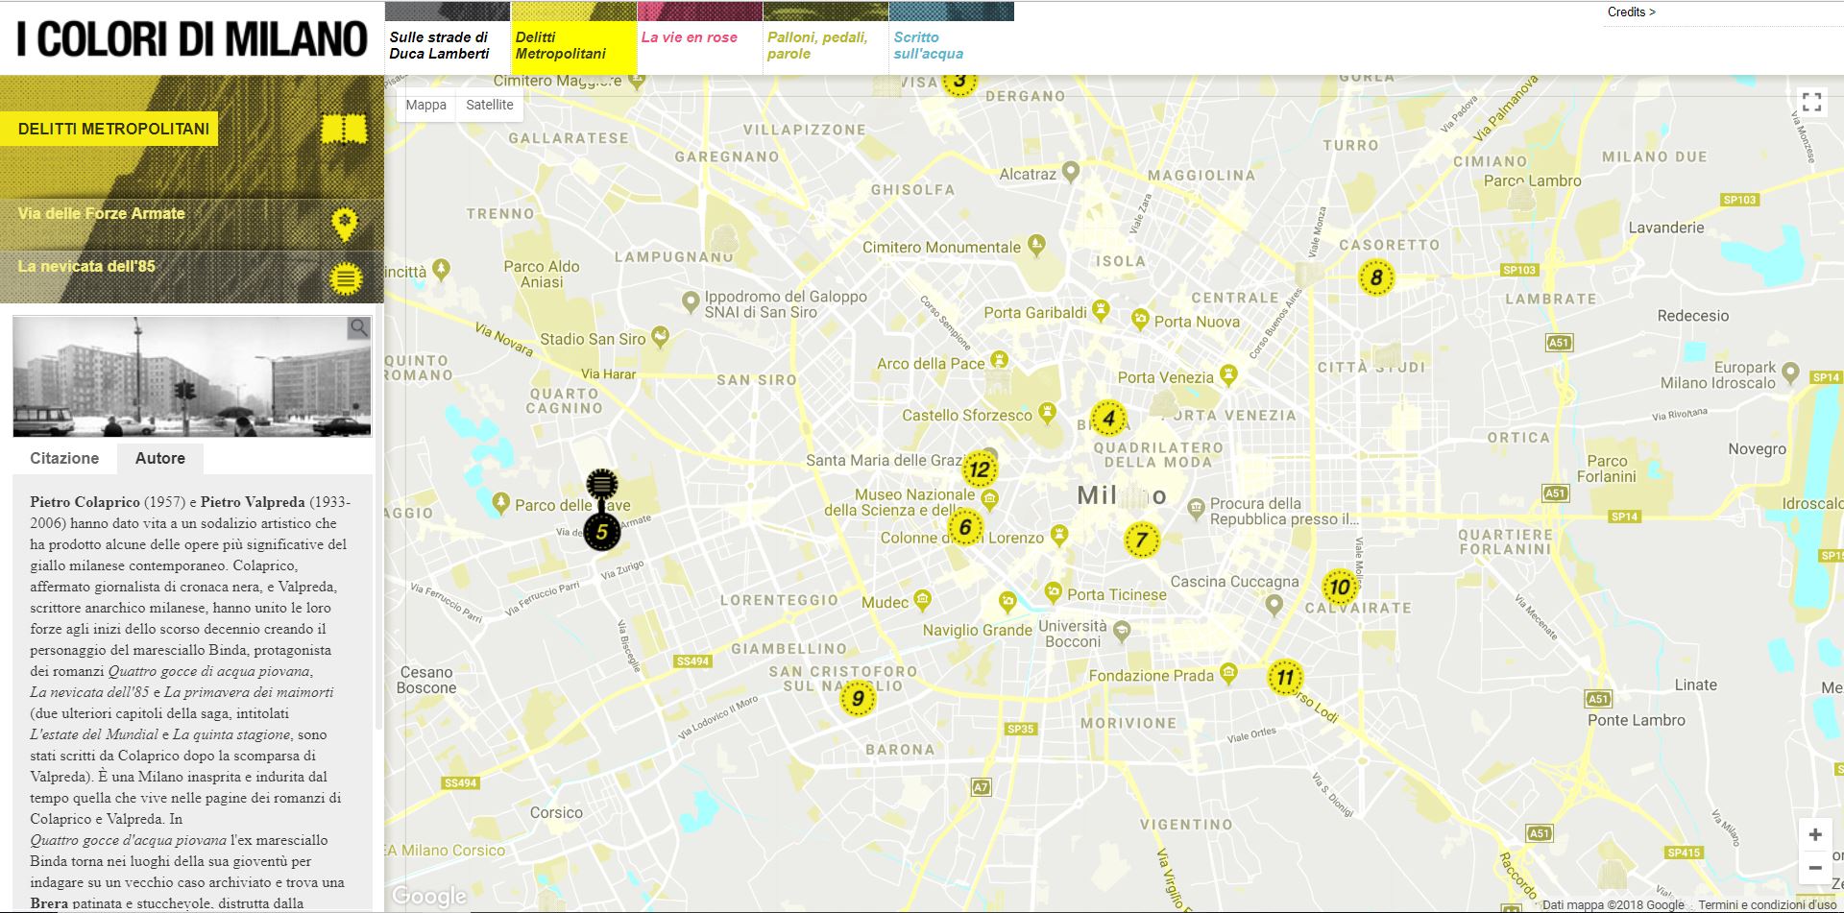The height and width of the screenshot is (913, 1844).
Task: Enlarge photo with the magnifier icon
Action: [359, 328]
